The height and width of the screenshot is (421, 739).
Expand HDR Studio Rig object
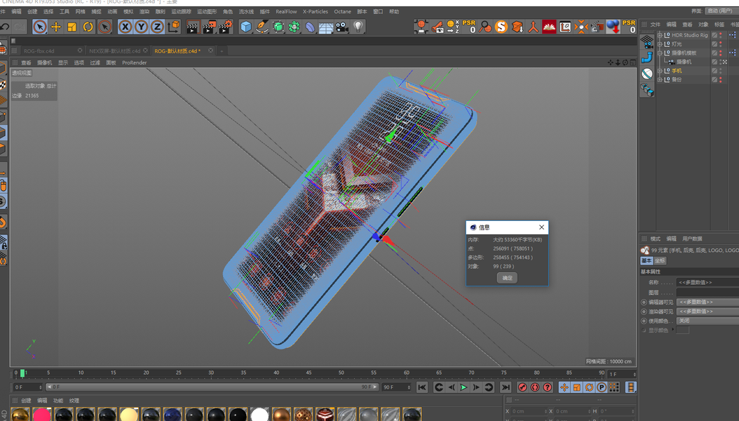[660, 35]
